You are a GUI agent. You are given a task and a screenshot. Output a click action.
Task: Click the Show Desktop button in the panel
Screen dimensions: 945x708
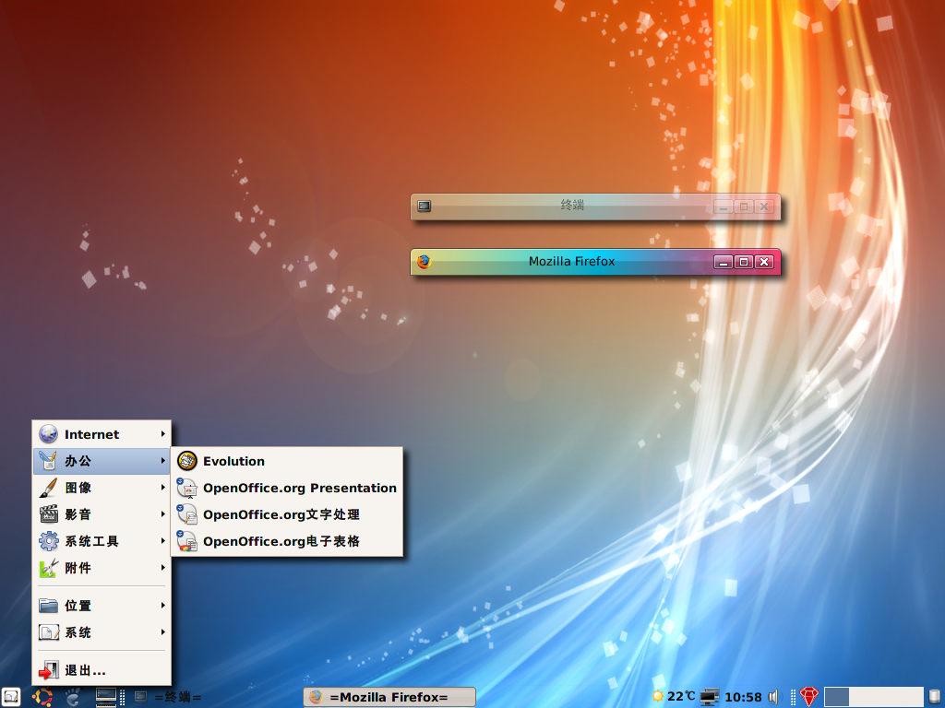tap(11, 697)
